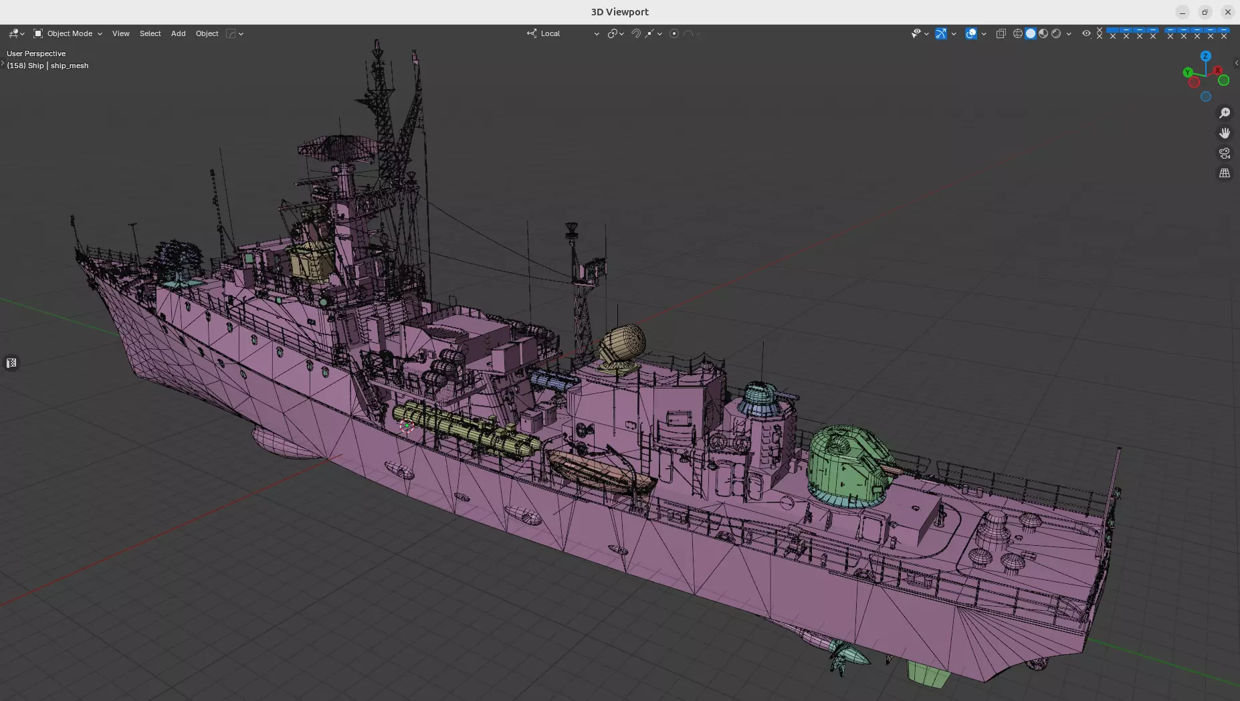This screenshot has width=1240, height=701.
Task: Expand the sidebar using the right edge arrow
Action: tap(1236, 63)
